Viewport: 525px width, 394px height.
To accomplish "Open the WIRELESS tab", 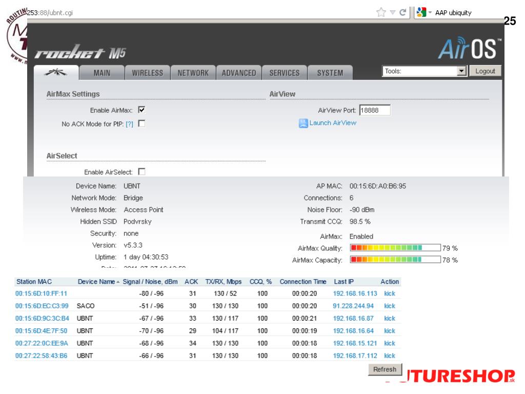I will click(x=147, y=73).
